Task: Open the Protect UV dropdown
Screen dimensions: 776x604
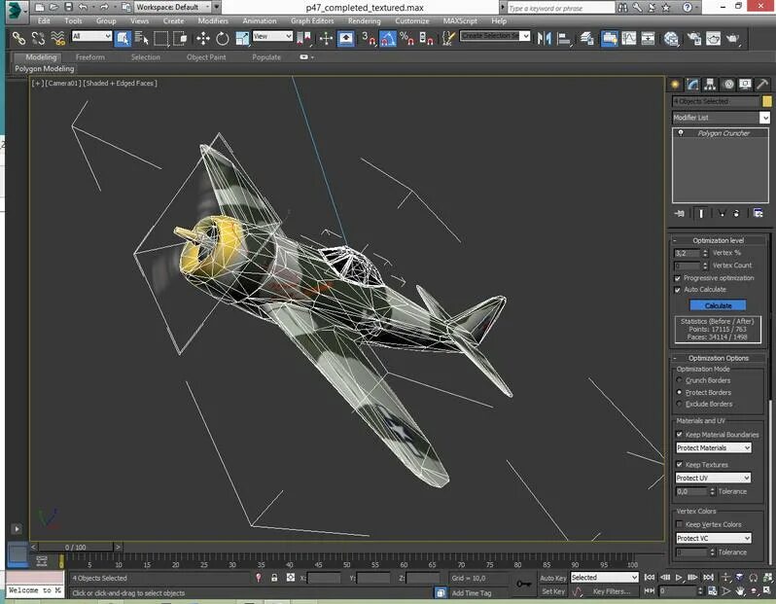Action: click(714, 478)
